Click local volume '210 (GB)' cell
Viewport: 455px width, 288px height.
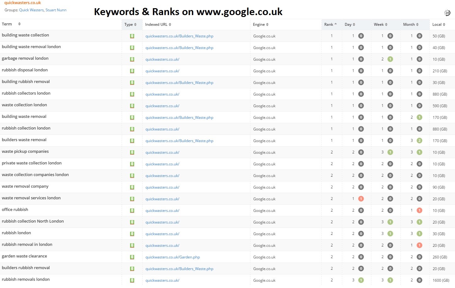click(440, 71)
